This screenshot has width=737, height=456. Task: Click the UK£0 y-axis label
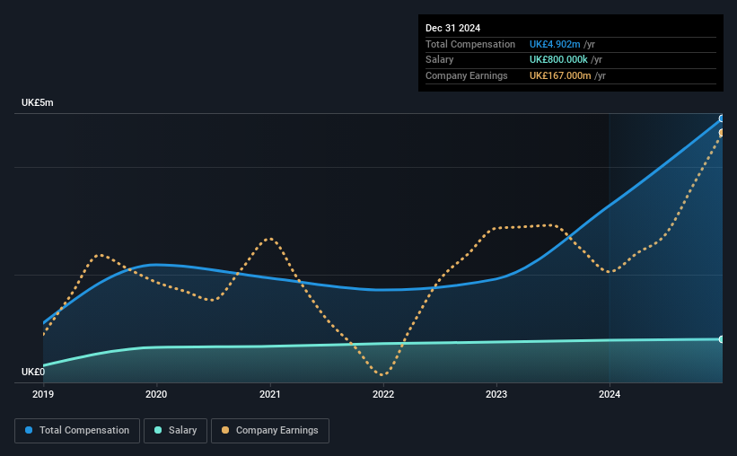pos(33,372)
